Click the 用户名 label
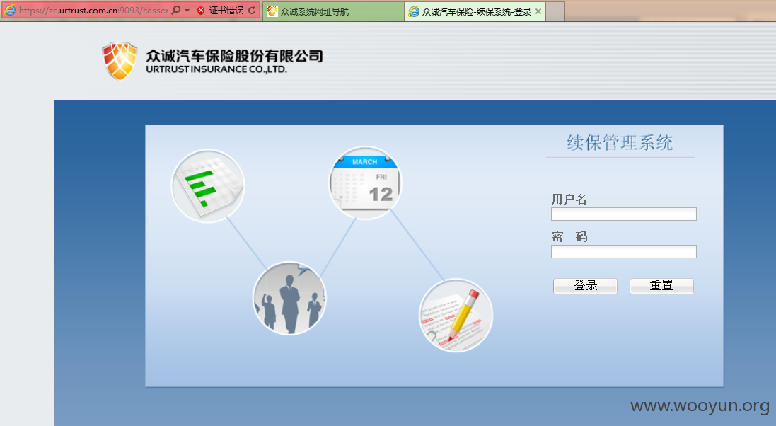776x426 pixels. pos(569,200)
